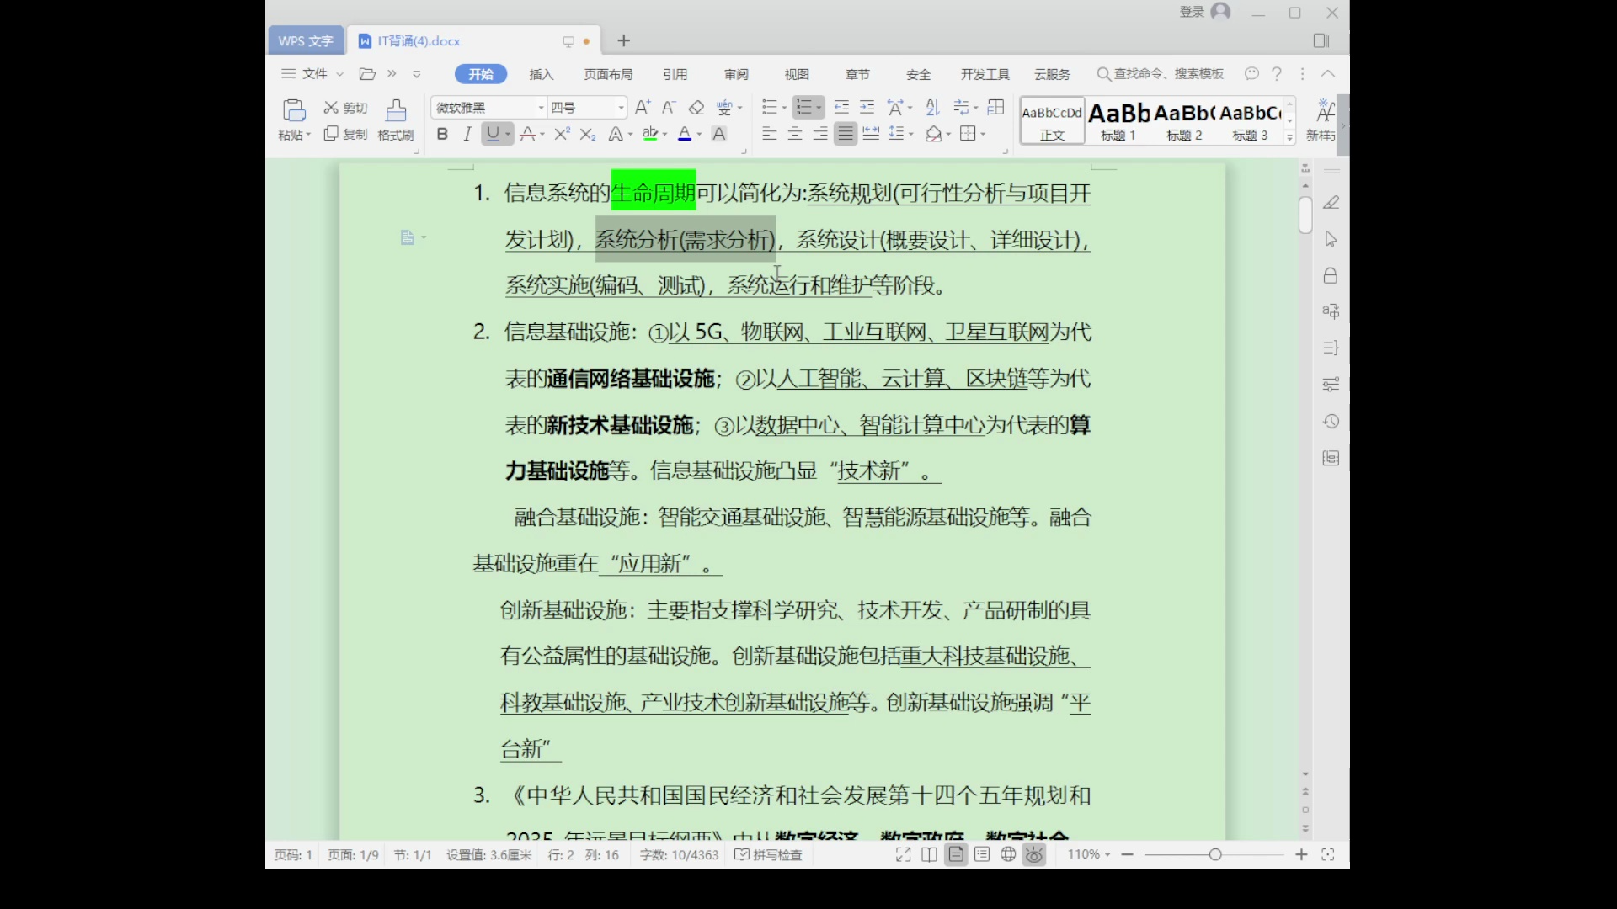Toggle numbered list button
Image resolution: width=1617 pixels, height=909 pixels.
(x=804, y=108)
